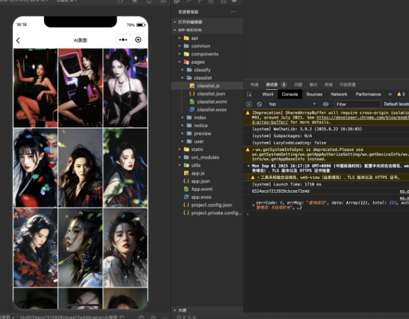Toggle the preview eye in status bar
409x319 pixels.
tap(154, 317)
